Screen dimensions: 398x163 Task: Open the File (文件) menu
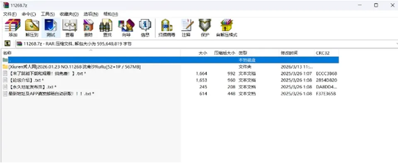tap(10, 14)
